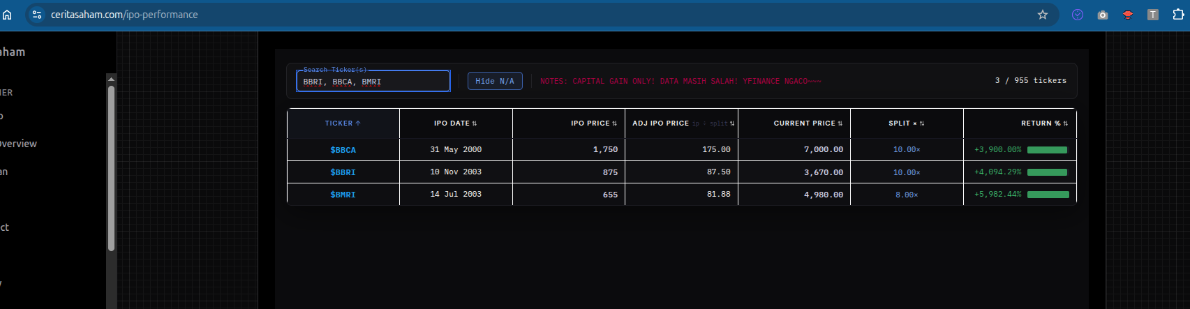Image resolution: width=1190 pixels, height=309 pixels.
Task: Open site information icon in address bar
Action: click(37, 15)
